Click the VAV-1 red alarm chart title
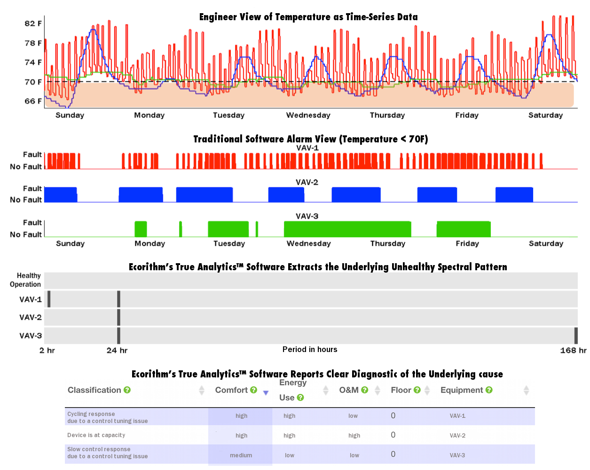The width and height of the screenshot is (590, 470). 307,148
